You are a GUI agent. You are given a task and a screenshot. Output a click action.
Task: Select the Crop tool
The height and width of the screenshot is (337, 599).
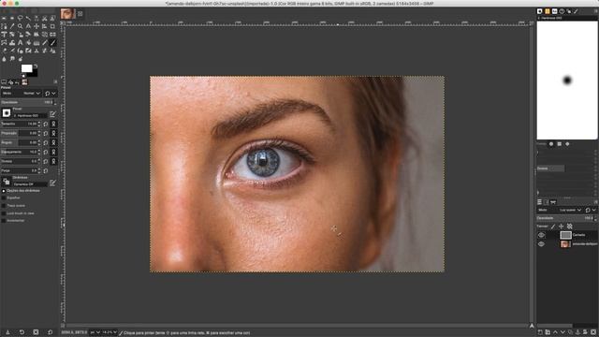click(52, 26)
